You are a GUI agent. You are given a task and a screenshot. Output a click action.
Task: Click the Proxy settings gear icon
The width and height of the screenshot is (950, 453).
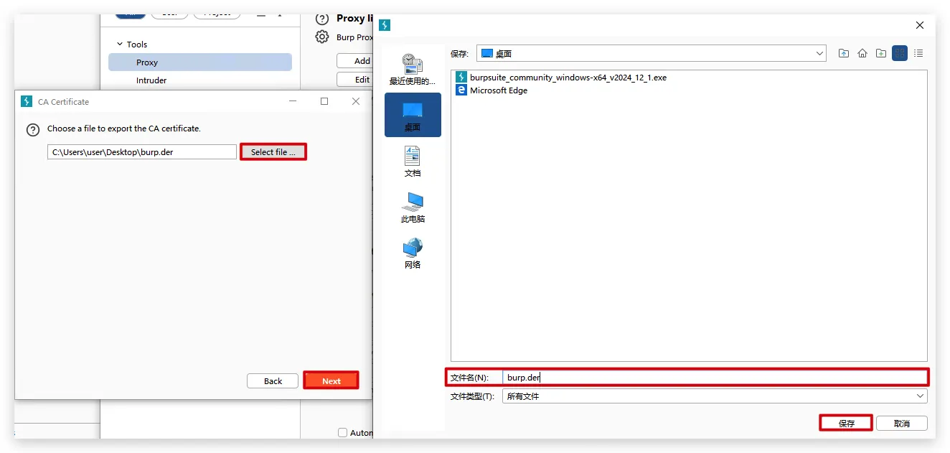pyautogui.click(x=322, y=37)
